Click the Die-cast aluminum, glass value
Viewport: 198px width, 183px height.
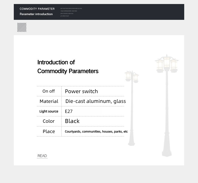pos(95,101)
